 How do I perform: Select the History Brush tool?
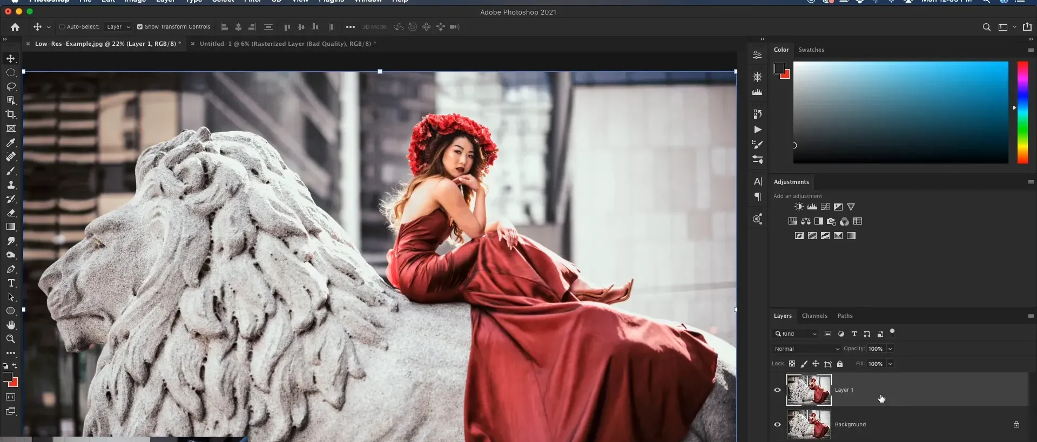(x=11, y=199)
